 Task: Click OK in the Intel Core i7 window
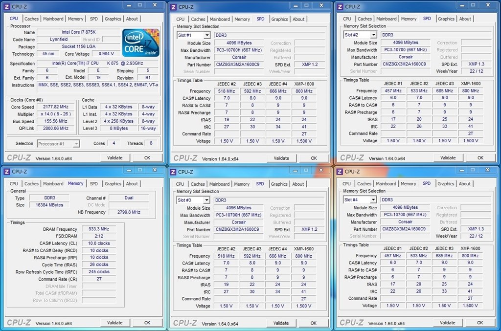[147, 158]
